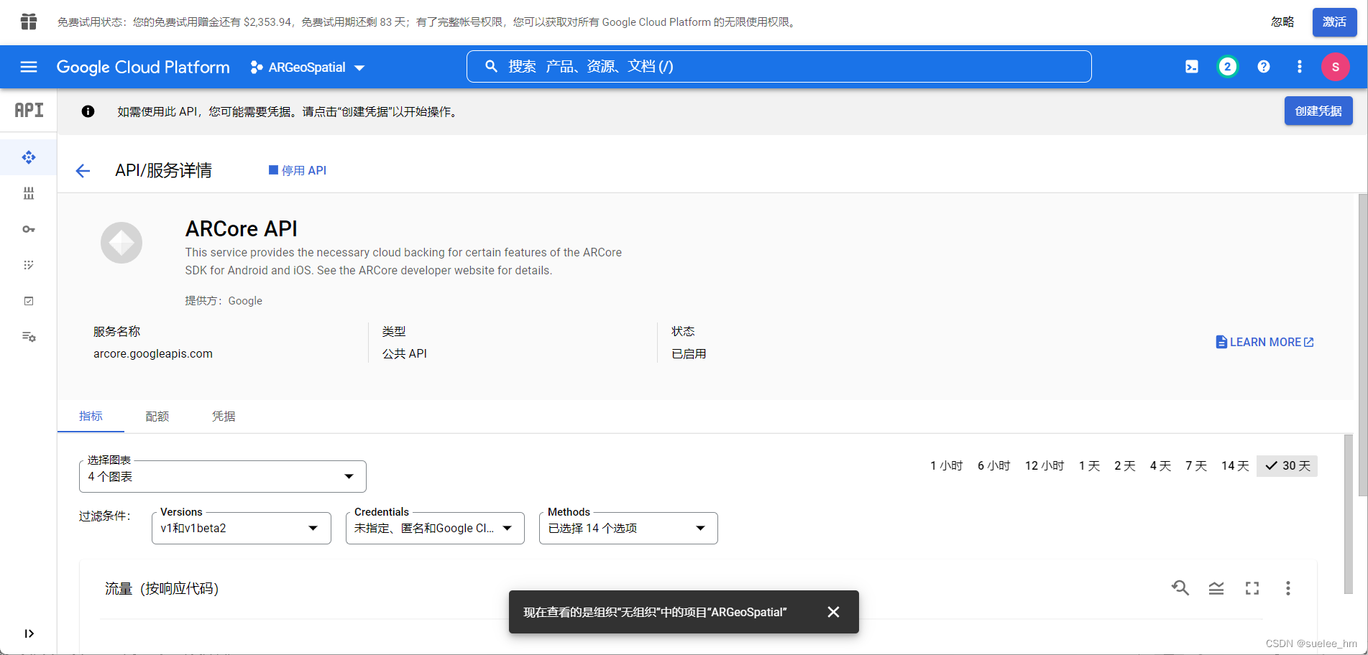This screenshot has height=655, width=1368.
Task: Click the 公共 API type value
Action: coord(405,354)
